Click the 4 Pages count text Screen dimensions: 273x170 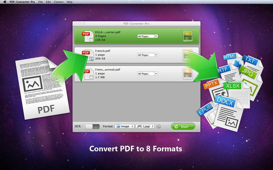coord(101,36)
